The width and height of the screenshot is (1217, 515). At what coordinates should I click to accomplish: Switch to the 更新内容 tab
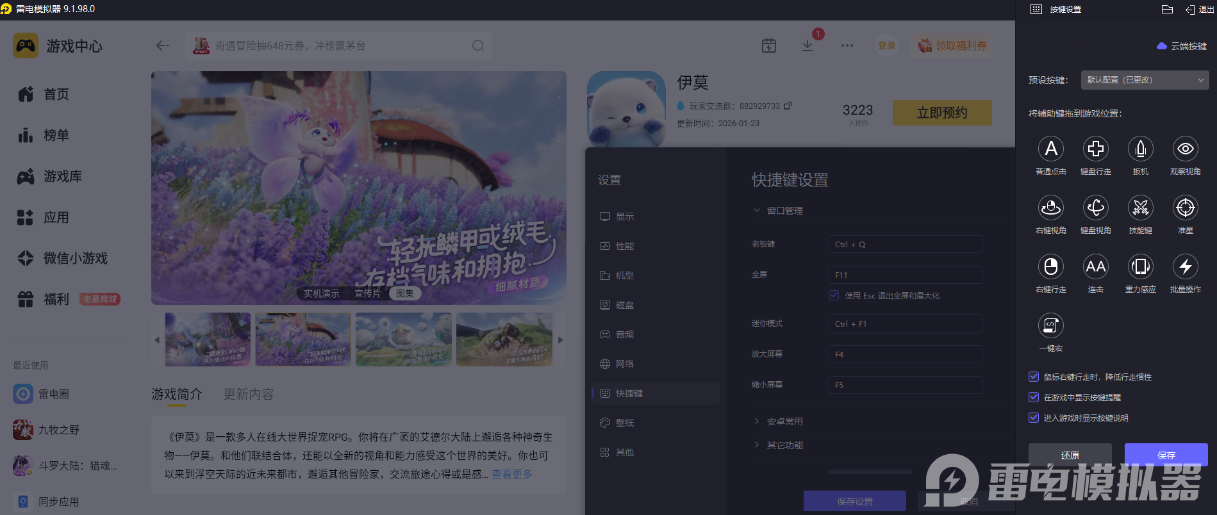(x=248, y=394)
